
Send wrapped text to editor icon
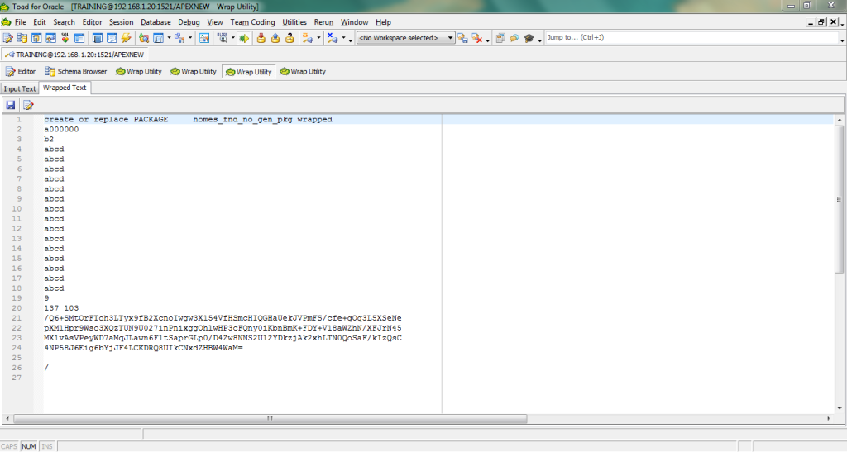tap(28, 105)
